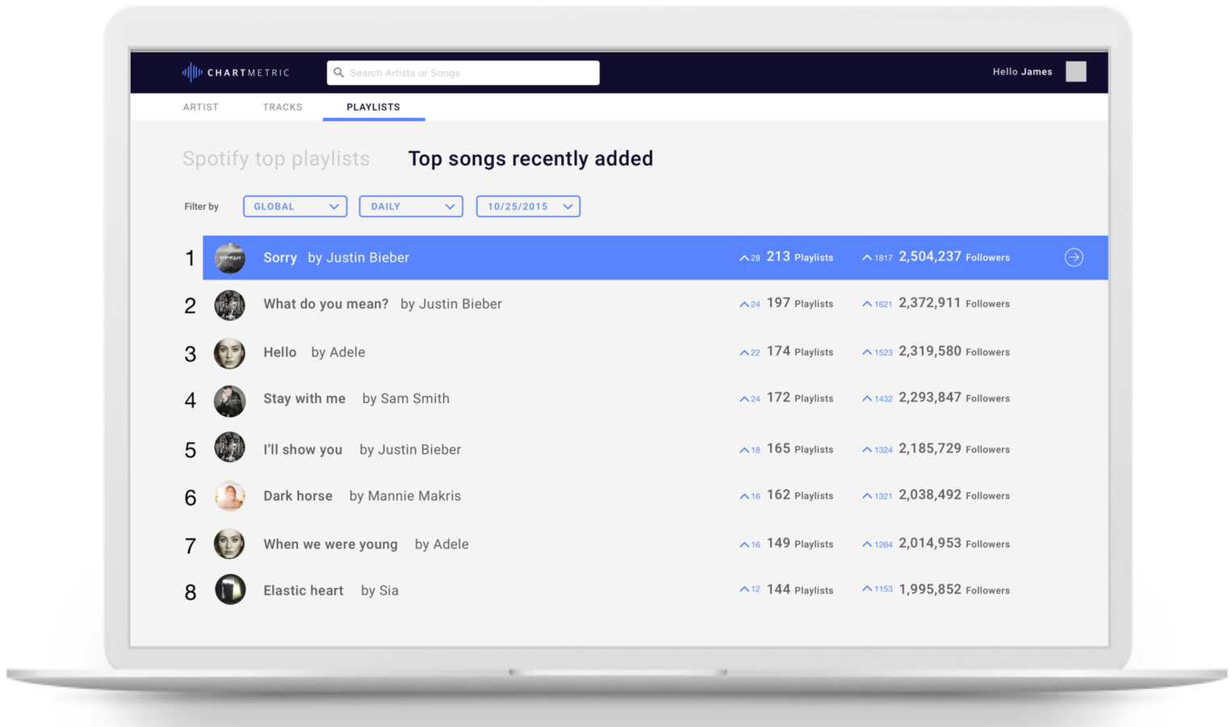Open the song Dark horse
1232x727 pixels.
point(298,496)
